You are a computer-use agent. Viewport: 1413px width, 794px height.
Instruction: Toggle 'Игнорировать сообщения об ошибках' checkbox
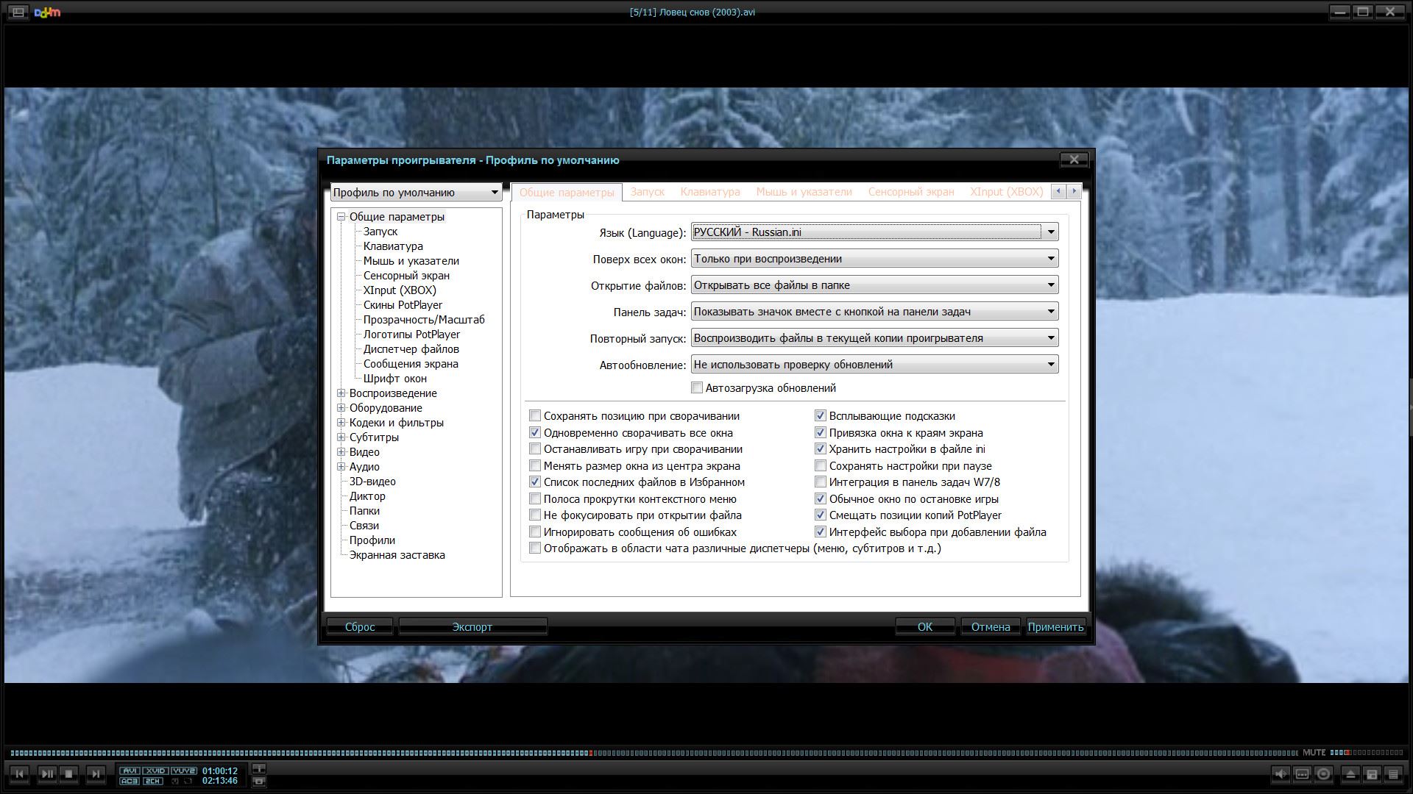coord(535,532)
